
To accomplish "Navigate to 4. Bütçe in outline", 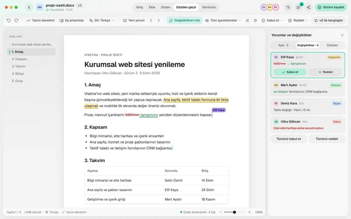I will pyautogui.click(x=31, y=74).
